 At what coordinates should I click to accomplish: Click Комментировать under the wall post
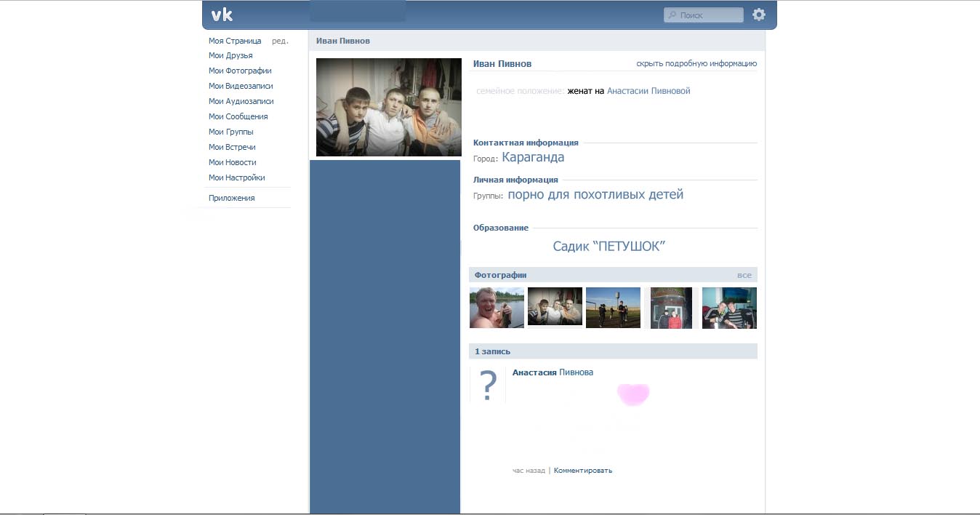pos(582,471)
